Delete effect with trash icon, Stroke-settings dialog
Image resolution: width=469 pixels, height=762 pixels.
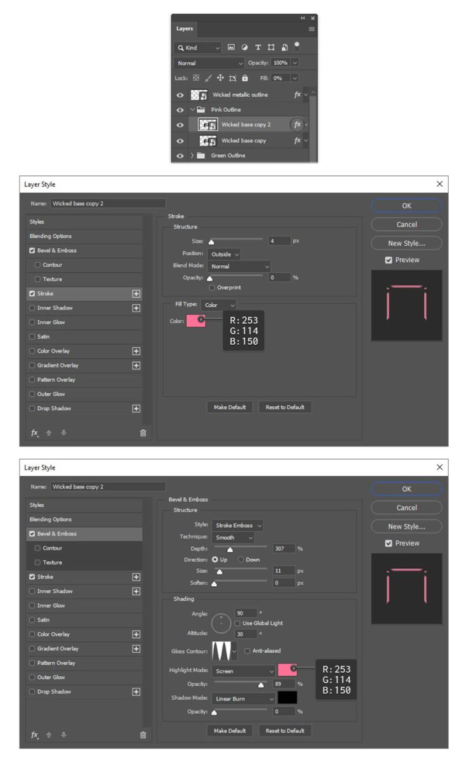tap(143, 433)
